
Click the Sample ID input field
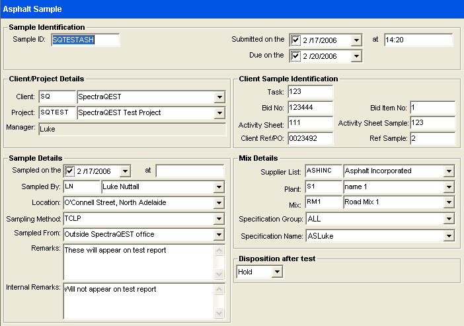85,40
